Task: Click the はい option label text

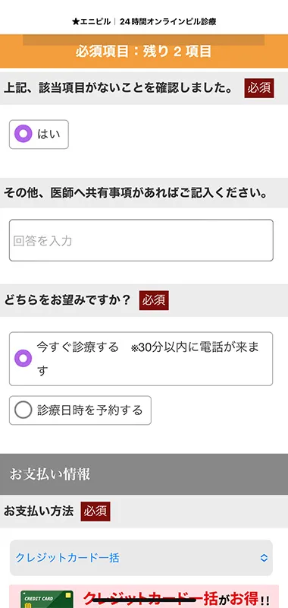Action: click(49, 135)
